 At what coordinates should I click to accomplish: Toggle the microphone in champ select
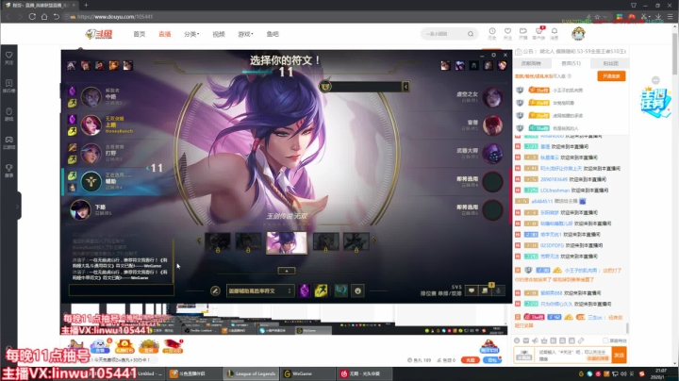coord(499,290)
